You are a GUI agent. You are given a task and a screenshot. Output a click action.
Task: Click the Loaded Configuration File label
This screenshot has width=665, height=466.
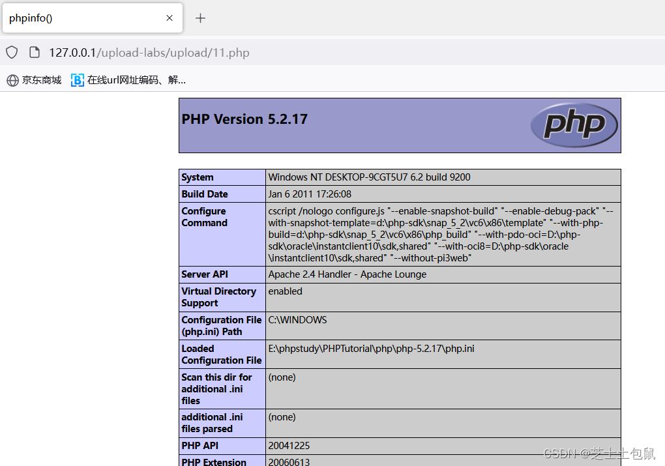222,355
